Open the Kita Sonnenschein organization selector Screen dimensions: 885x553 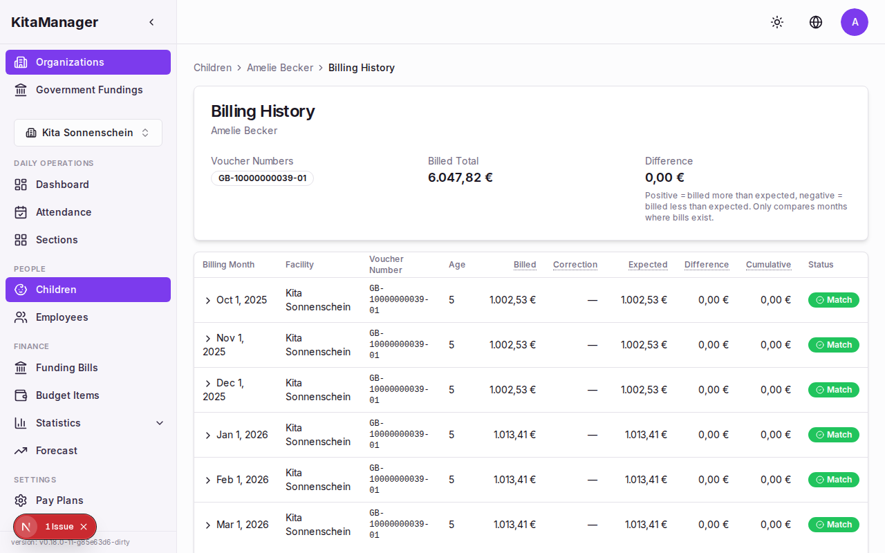click(x=88, y=132)
